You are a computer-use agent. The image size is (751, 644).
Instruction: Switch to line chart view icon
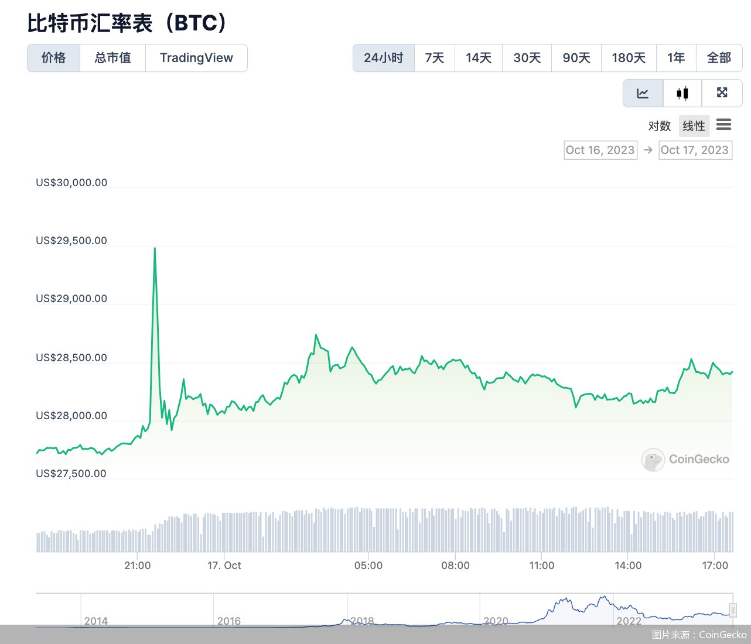click(643, 93)
